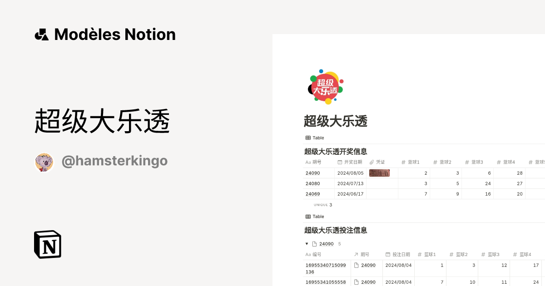Click the Notion logo icon at bottom left
The height and width of the screenshot is (286, 545).
[47, 244]
